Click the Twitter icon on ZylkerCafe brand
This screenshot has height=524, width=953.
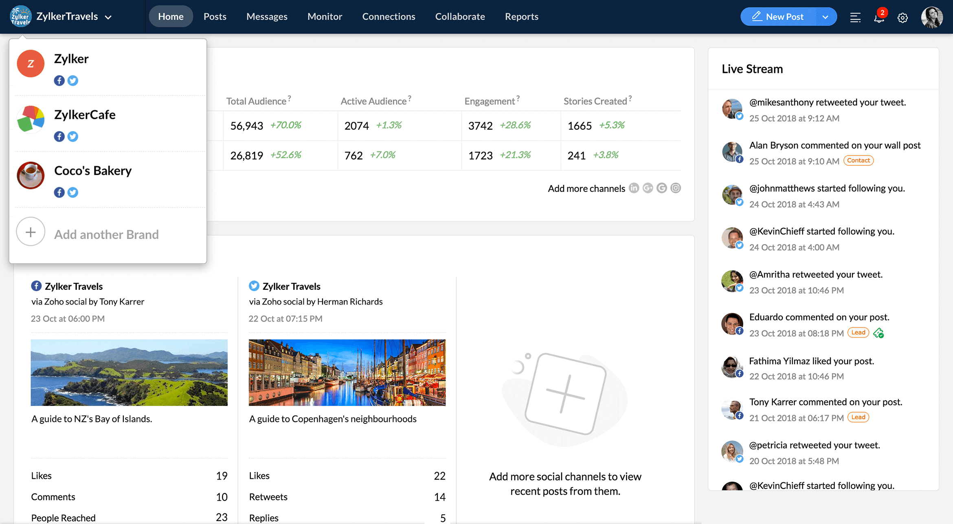coord(73,136)
